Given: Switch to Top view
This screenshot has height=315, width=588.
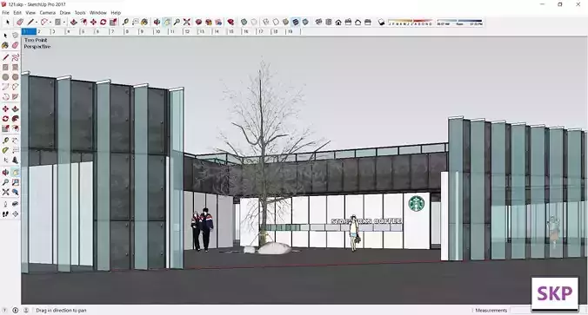Looking at the screenshot, I should pyautogui.click(x=329, y=22).
